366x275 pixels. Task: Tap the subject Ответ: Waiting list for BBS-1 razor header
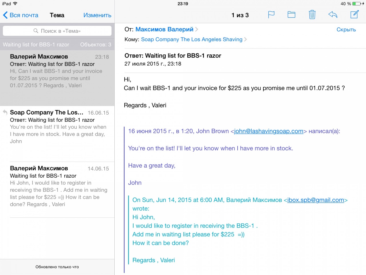173,56
